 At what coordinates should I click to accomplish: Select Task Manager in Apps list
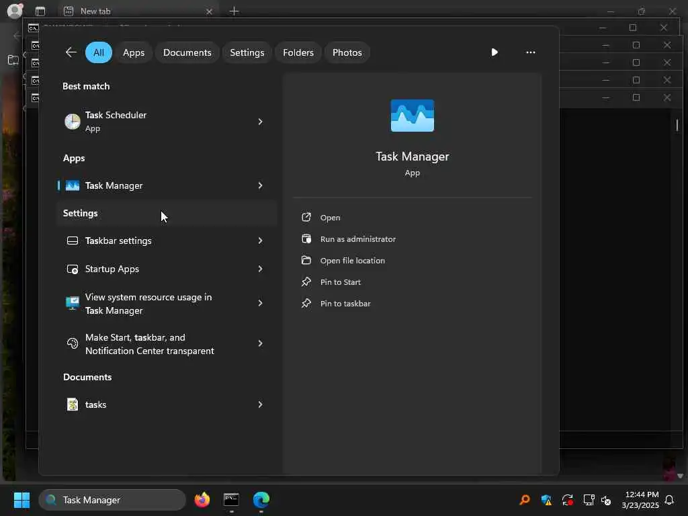tap(167, 185)
